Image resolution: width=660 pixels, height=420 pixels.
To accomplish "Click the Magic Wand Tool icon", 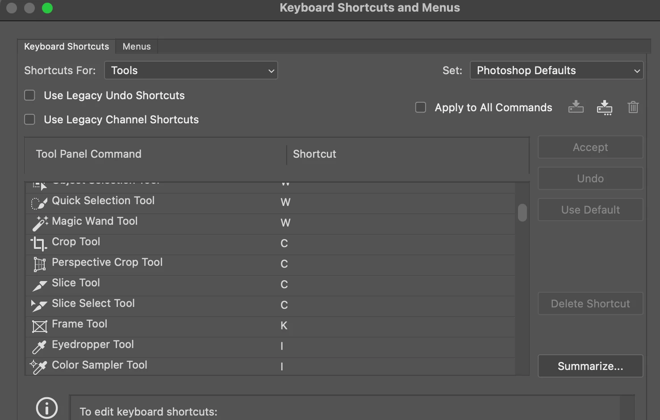I will click(39, 223).
